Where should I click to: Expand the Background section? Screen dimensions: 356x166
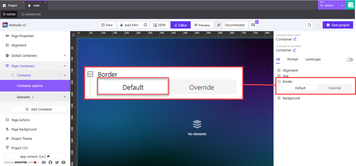click(x=279, y=98)
